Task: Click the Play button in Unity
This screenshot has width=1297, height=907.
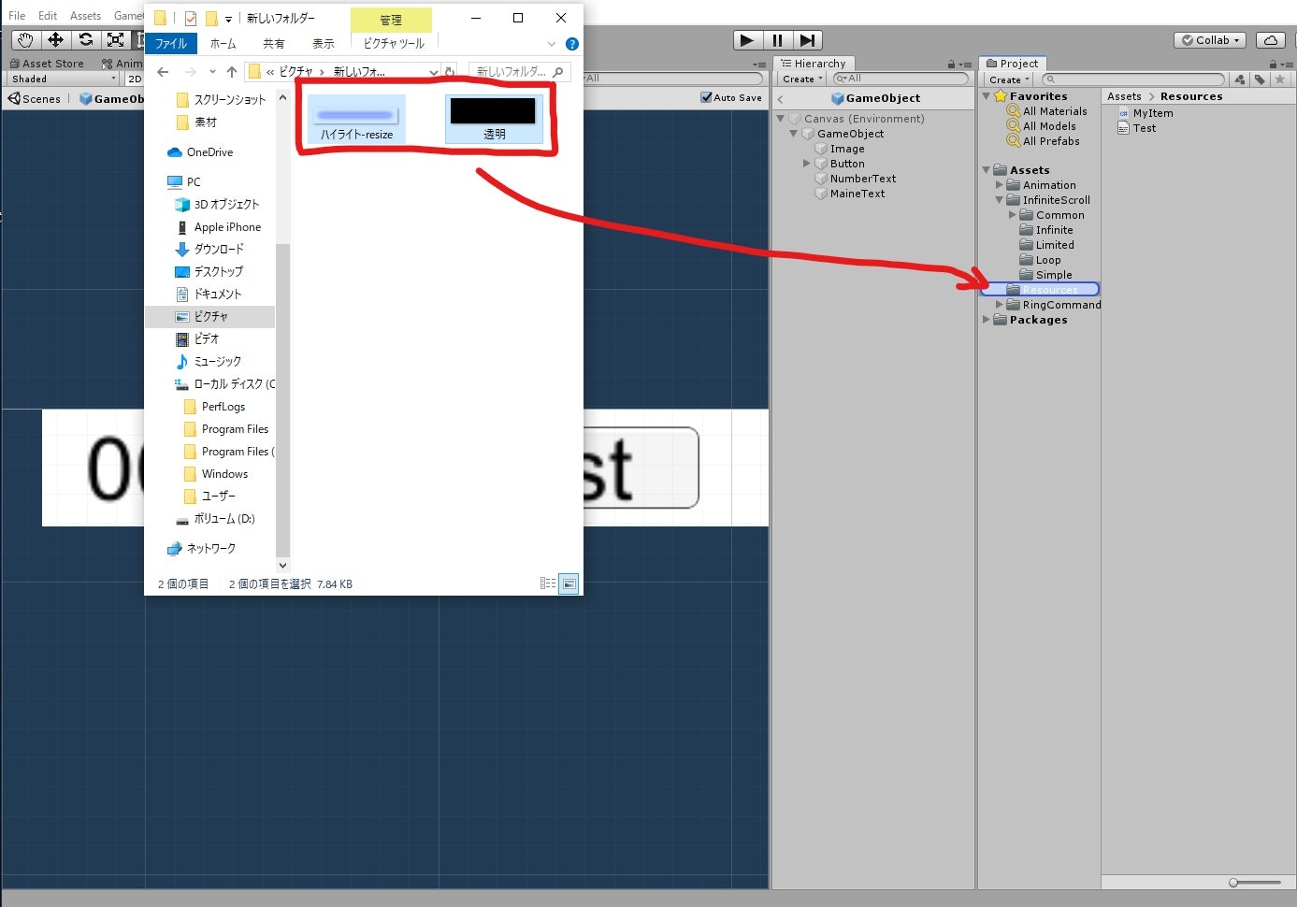Action: (746, 40)
